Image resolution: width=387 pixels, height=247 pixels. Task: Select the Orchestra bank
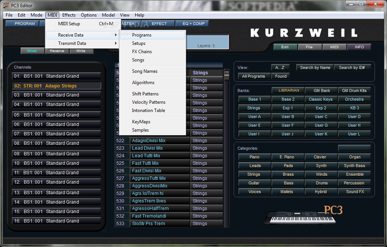click(354, 99)
